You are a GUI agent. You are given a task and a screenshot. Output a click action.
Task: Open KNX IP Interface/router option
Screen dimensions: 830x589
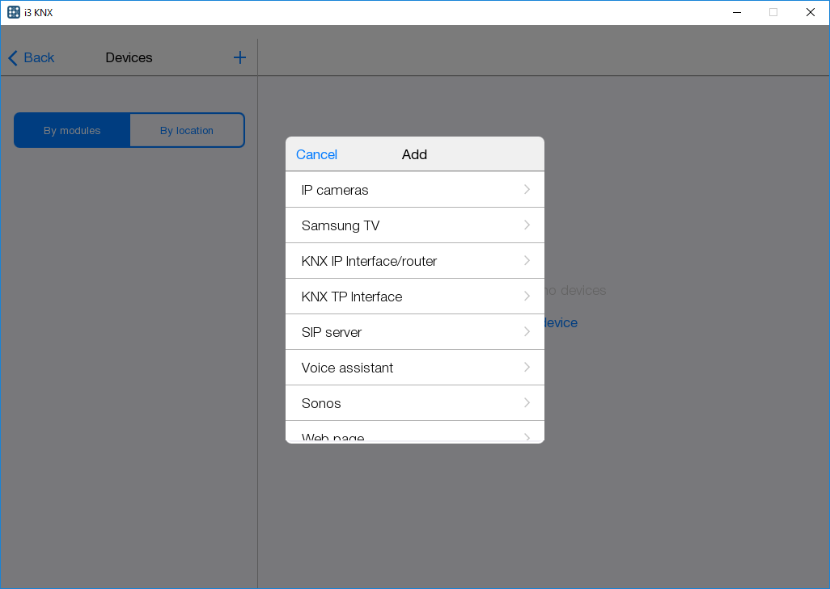[369, 261]
